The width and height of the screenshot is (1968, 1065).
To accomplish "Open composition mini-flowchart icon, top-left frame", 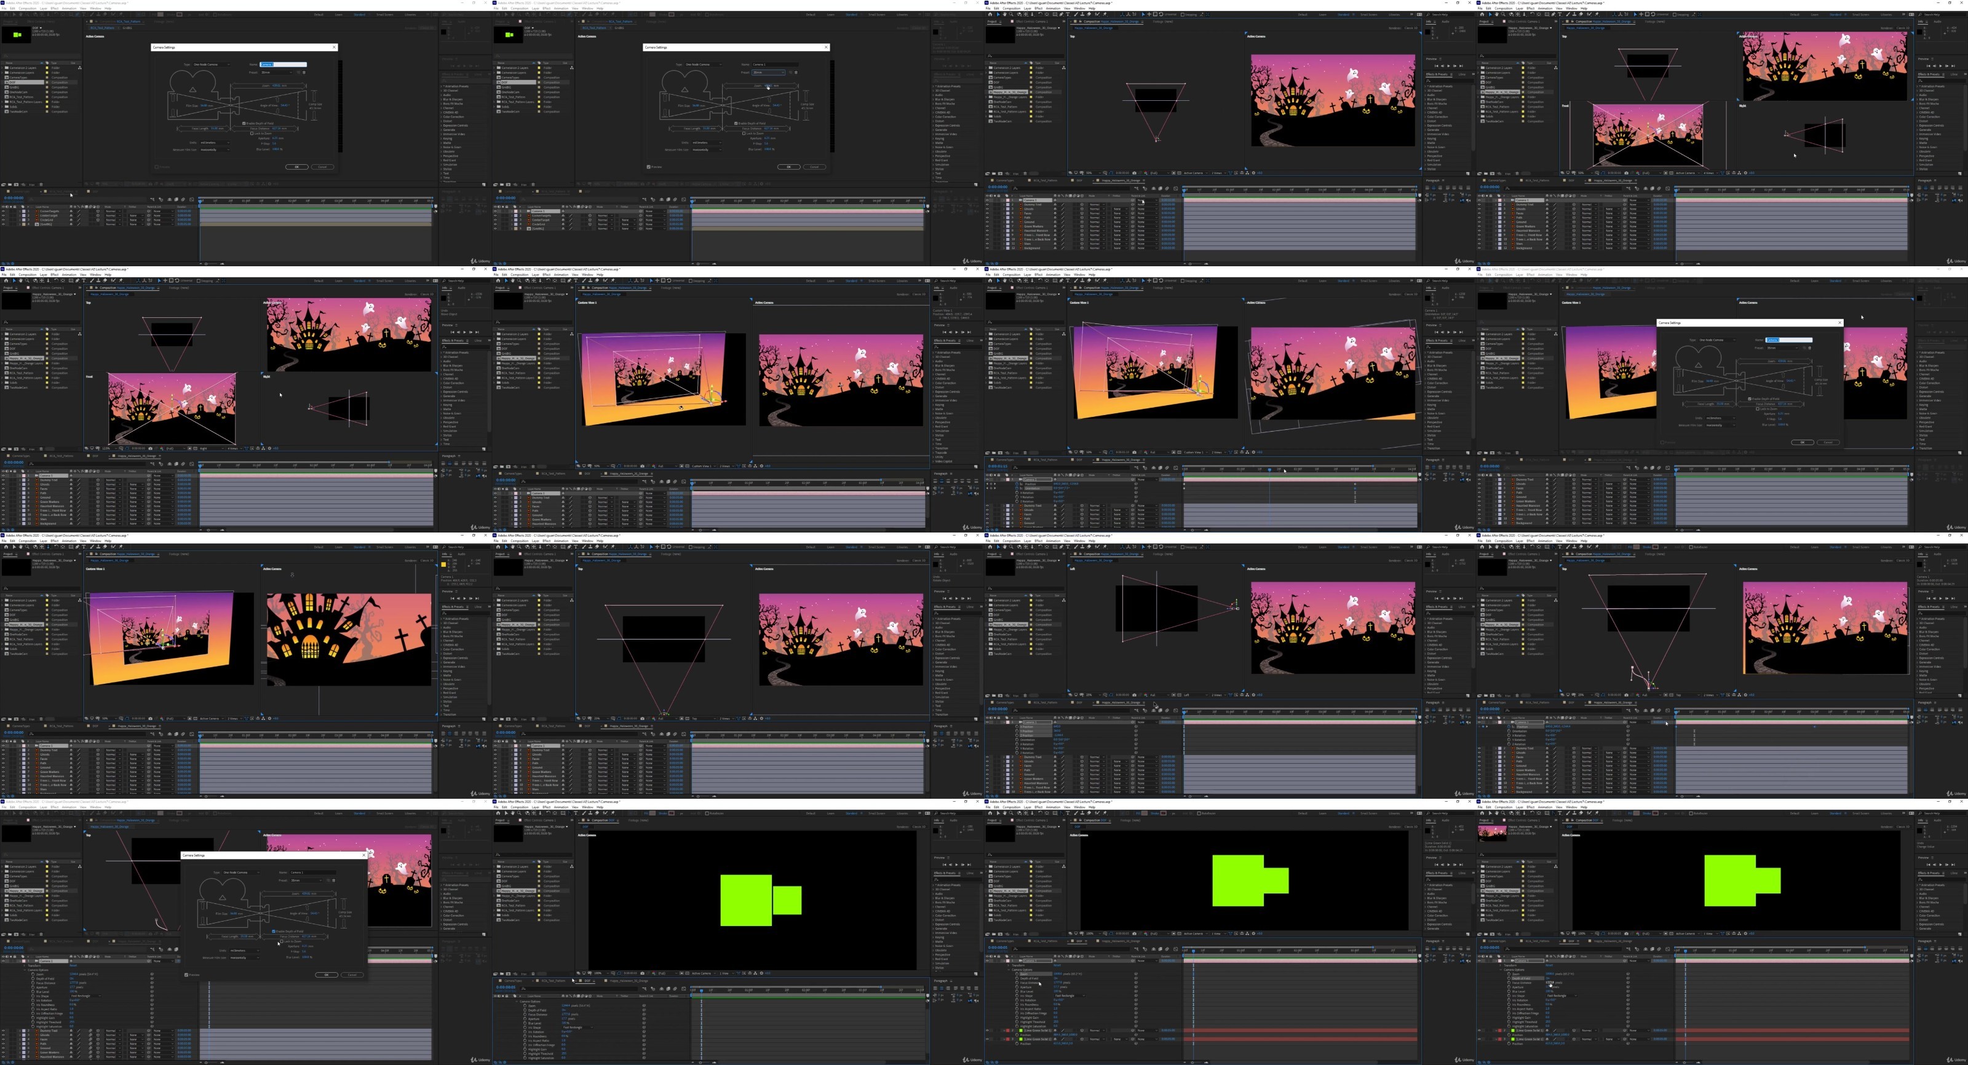I will click(x=152, y=199).
